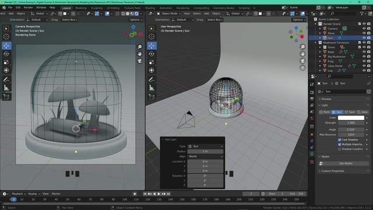Expand the Custom Properties panel
Viewport: 373px width, 210px height.
click(333, 171)
